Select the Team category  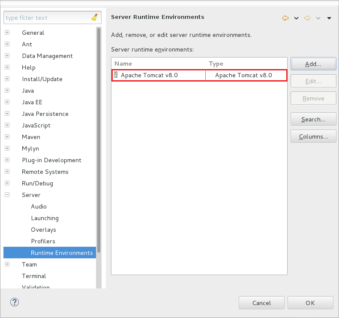pyautogui.click(x=29, y=264)
